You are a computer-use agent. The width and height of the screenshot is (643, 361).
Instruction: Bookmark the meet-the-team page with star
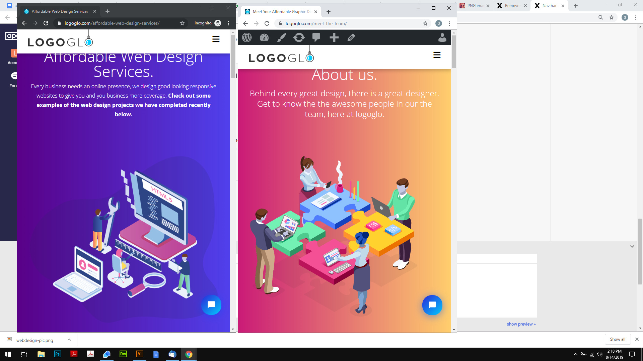(x=425, y=23)
